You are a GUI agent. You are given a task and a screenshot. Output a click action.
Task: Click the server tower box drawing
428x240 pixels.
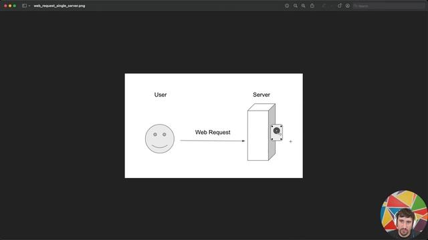[x=261, y=132]
